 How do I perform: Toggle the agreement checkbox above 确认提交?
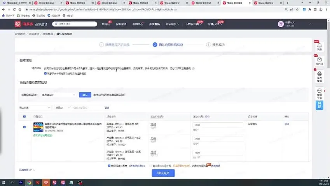coord(110,165)
